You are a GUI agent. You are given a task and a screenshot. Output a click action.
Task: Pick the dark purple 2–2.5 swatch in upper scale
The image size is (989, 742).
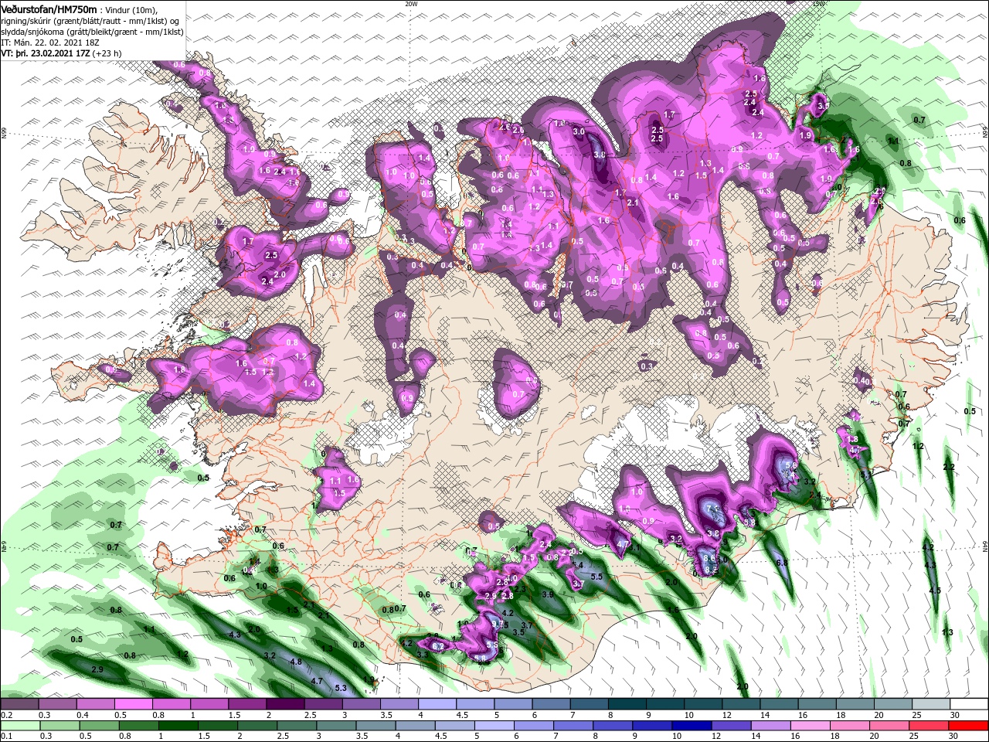(x=285, y=704)
